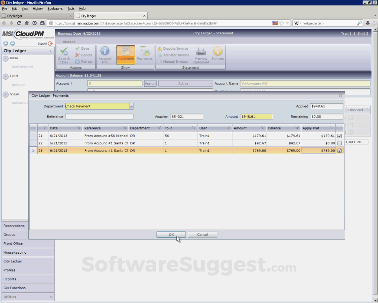This screenshot has height=303, width=378.
Task: Expand the Utilities section in the sidebar
Action: pyautogui.click(x=51, y=297)
